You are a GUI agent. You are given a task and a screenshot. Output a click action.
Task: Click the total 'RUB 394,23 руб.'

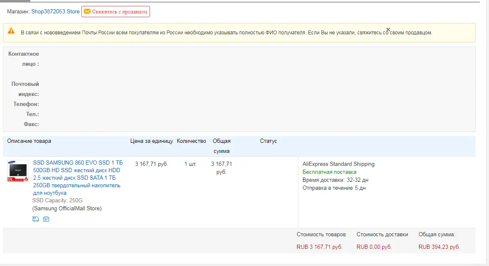[439, 247]
